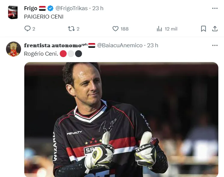224x177 pixels.
Task: Retweet the PAIGERIO CENI post
Action: [x=71, y=29]
